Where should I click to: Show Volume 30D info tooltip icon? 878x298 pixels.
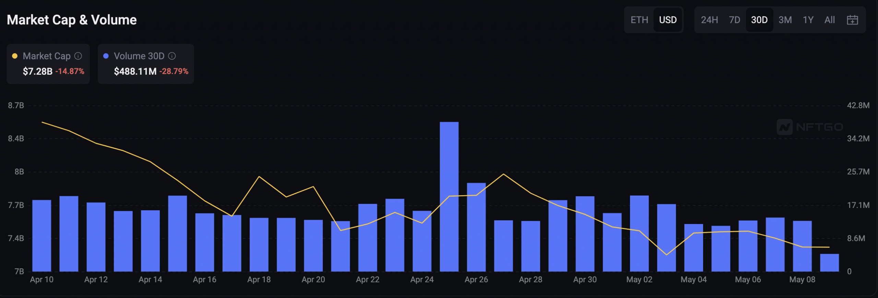coord(172,56)
